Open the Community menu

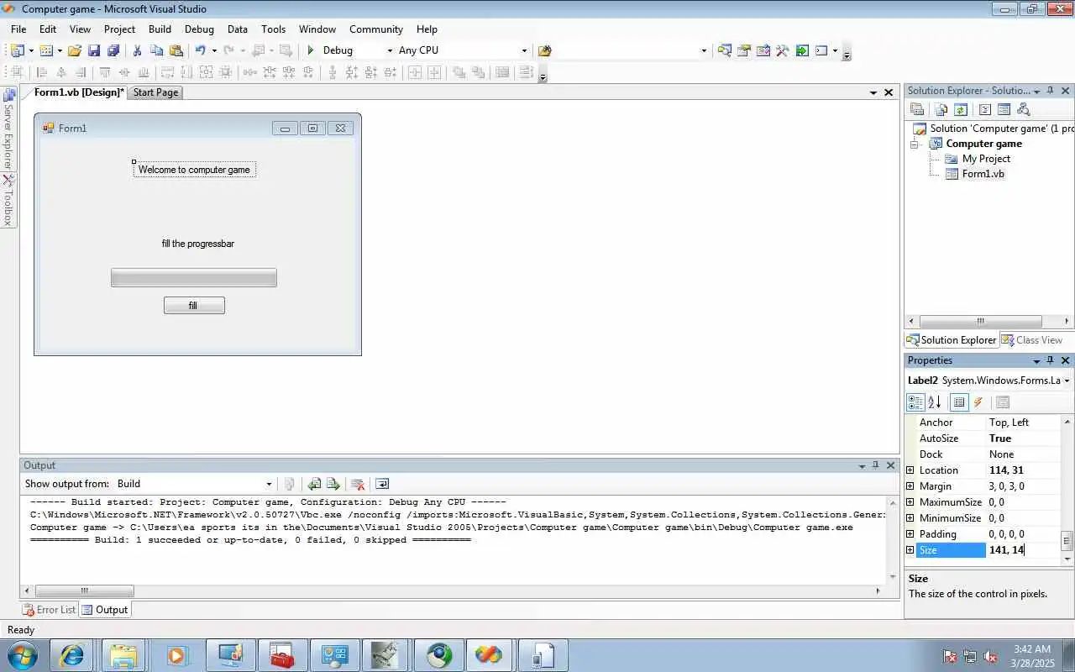[x=376, y=29]
